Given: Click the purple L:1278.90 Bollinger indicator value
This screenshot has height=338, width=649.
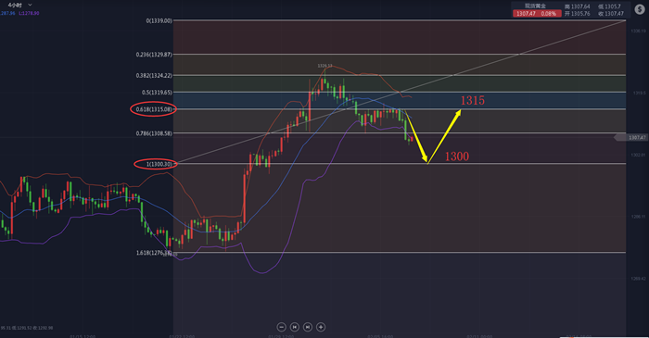Looking at the screenshot, I should coord(29,14).
